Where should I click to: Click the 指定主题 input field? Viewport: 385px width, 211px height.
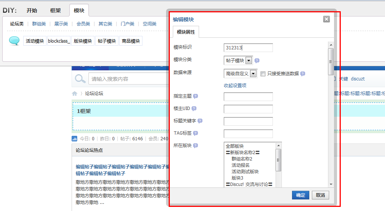click(248, 97)
